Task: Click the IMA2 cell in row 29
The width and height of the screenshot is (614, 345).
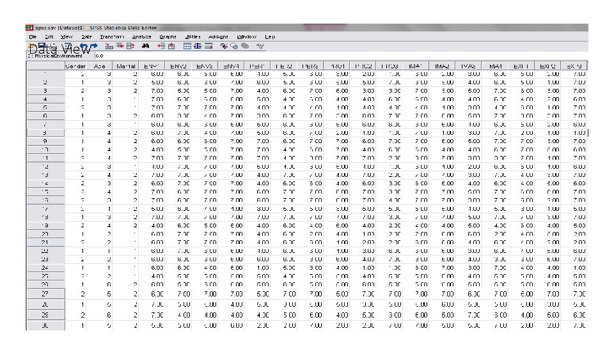Action: point(442,315)
